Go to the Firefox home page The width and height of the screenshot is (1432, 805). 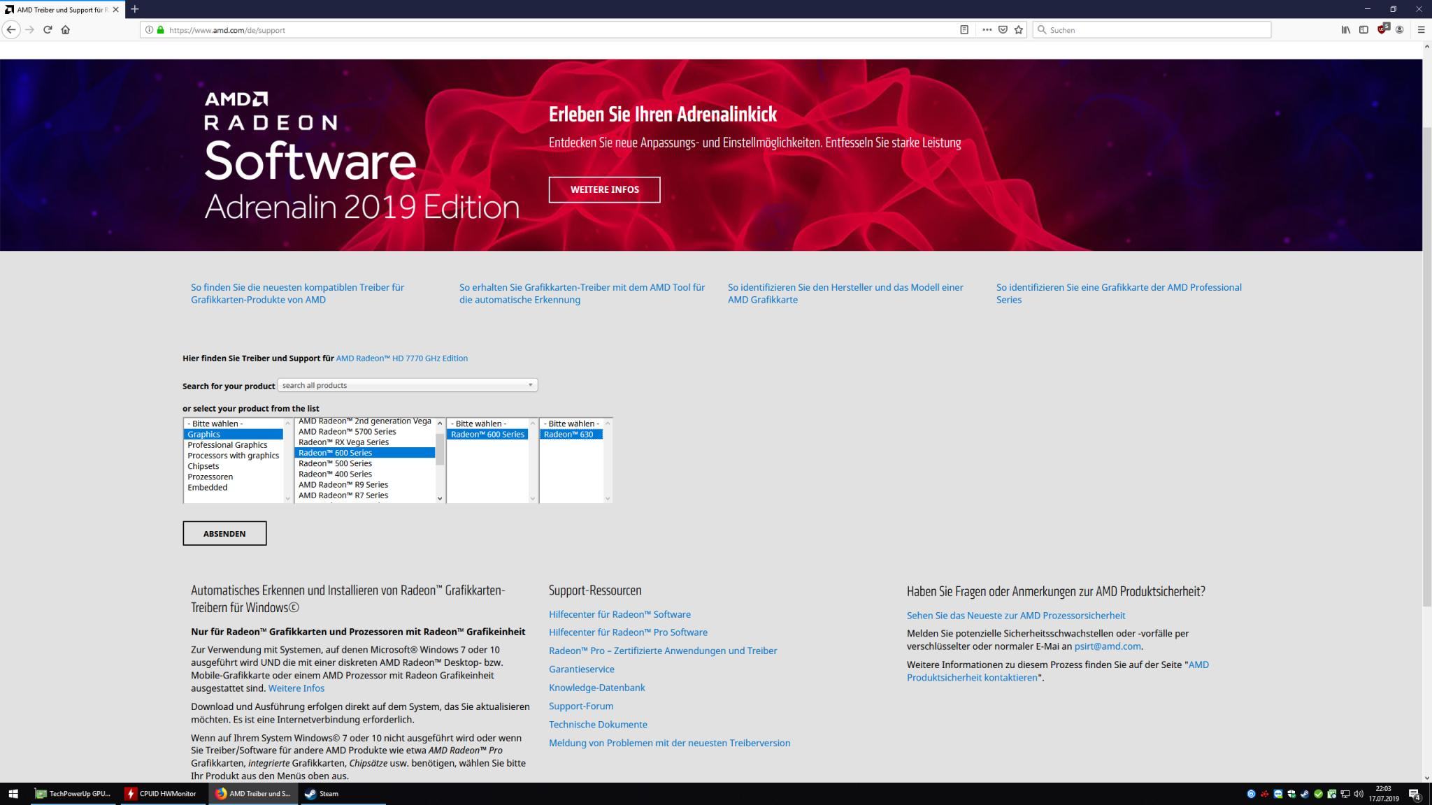(x=66, y=29)
